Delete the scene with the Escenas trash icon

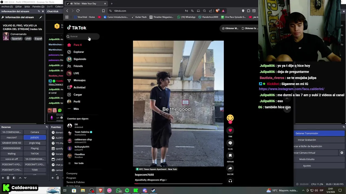pos(8,178)
